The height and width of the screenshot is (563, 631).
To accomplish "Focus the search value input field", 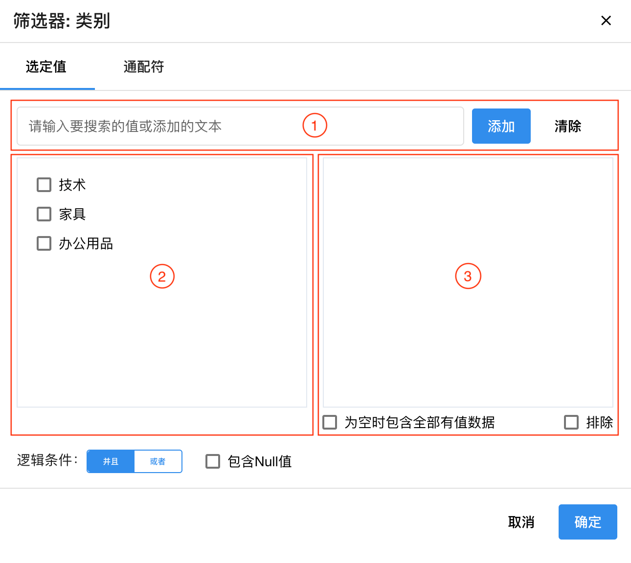I will [240, 126].
